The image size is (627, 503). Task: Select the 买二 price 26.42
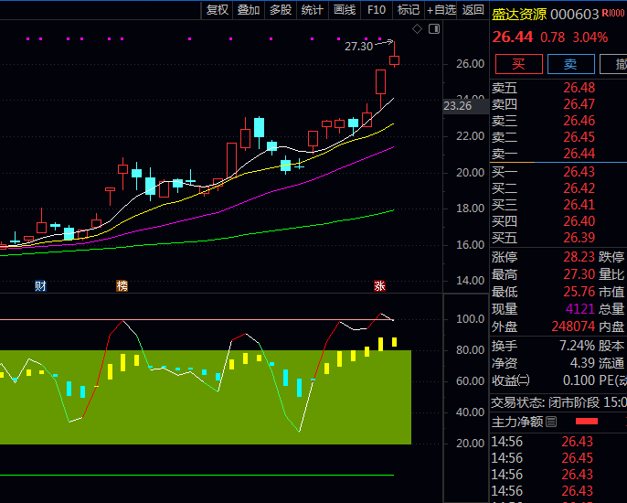point(579,188)
